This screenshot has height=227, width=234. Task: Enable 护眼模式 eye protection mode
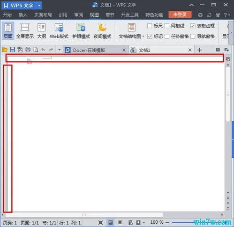click(x=81, y=30)
